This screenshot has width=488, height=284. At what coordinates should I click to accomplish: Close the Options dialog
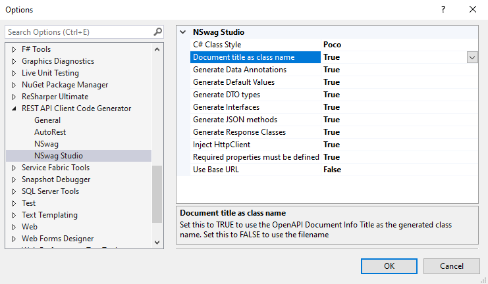(473, 9)
